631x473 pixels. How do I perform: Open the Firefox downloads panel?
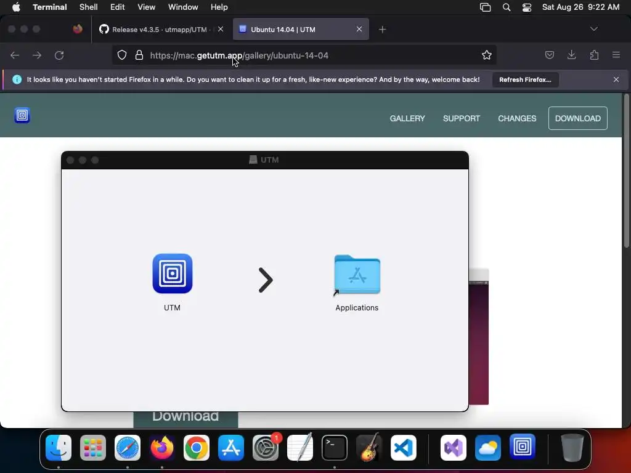571,55
